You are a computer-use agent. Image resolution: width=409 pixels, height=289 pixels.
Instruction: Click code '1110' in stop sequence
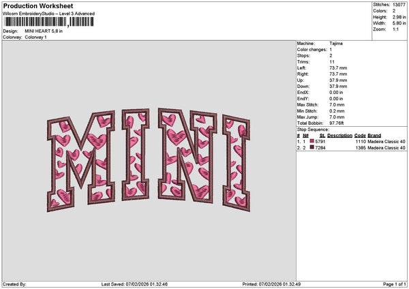click(x=361, y=142)
